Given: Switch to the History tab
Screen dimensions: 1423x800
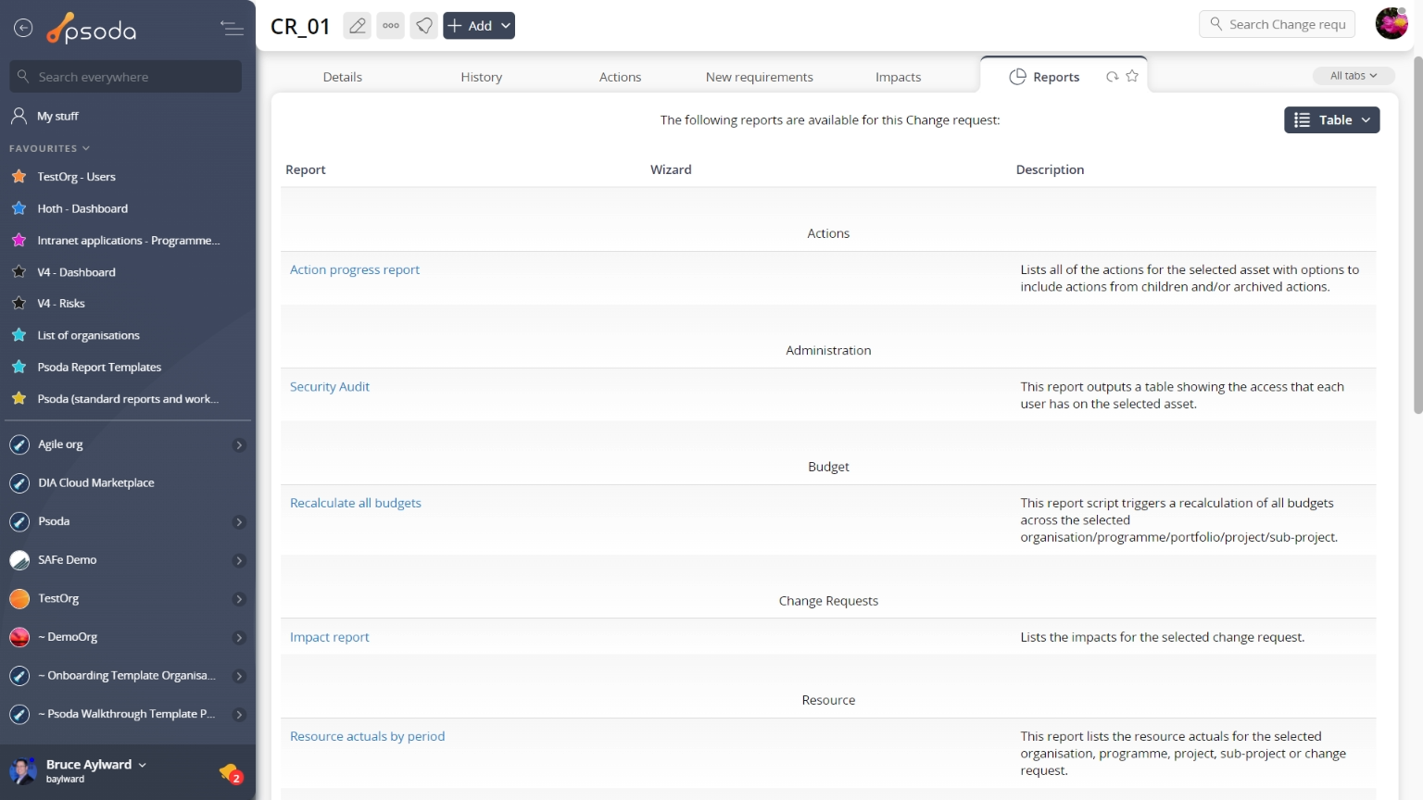Looking at the screenshot, I should click(481, 77).
